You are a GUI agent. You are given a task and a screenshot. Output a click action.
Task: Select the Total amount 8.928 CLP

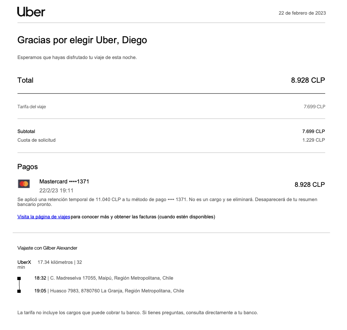coord(307,80)
